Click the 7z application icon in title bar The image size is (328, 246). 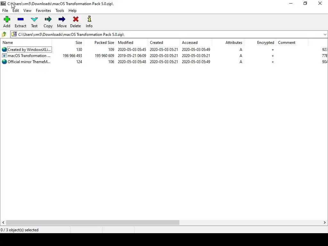pos(3,4)
